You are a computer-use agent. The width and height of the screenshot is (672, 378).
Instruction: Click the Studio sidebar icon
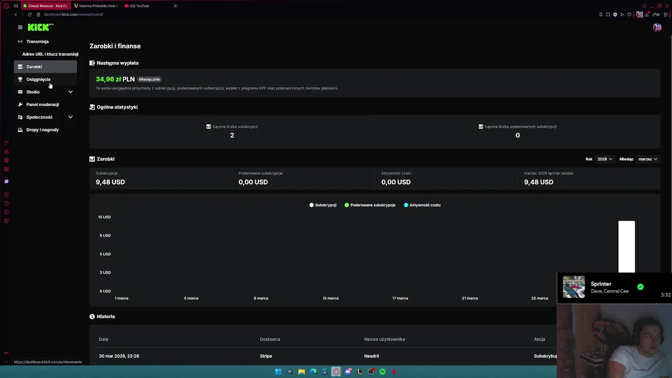click(x=20, y=92)
